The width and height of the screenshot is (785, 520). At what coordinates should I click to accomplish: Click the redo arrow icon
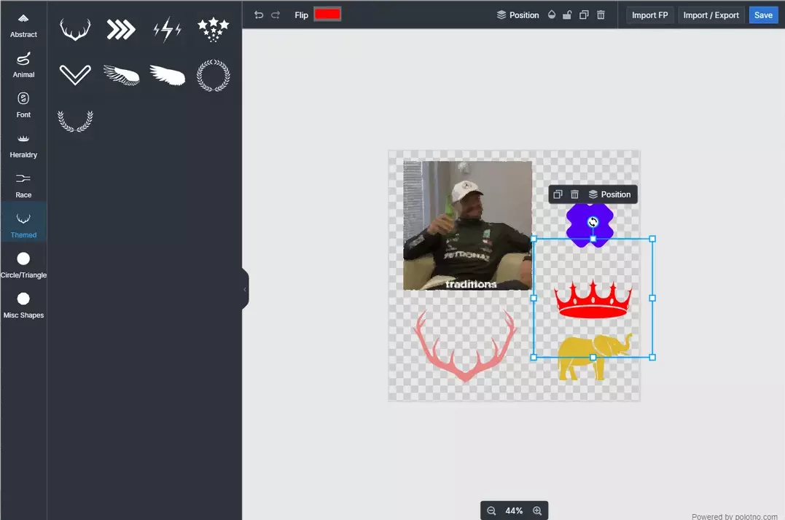click(x=276, y=15)
